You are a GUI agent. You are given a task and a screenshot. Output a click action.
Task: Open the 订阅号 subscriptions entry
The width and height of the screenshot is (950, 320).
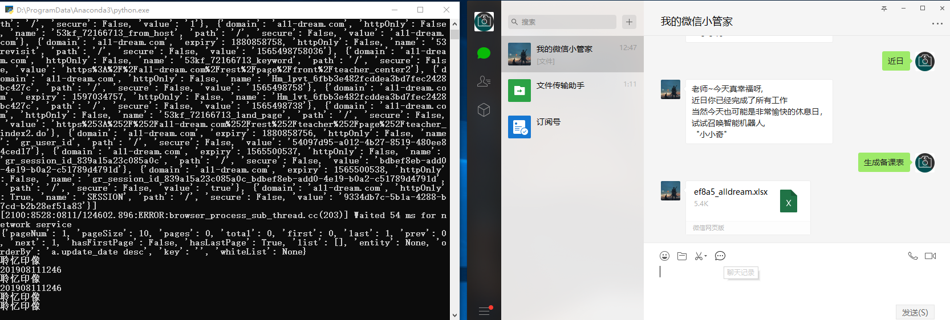pos(573,127)
